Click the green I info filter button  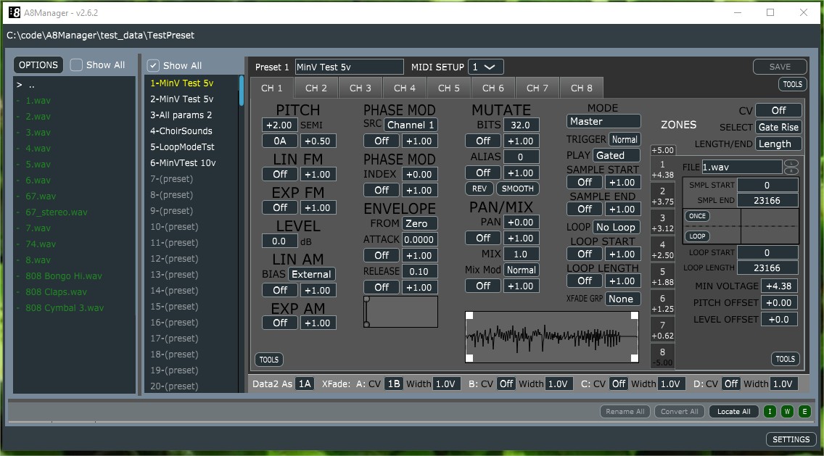pyautogui.click(x=770, y=412)
